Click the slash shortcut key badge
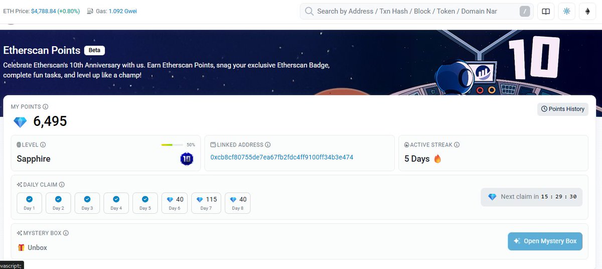 525,11
